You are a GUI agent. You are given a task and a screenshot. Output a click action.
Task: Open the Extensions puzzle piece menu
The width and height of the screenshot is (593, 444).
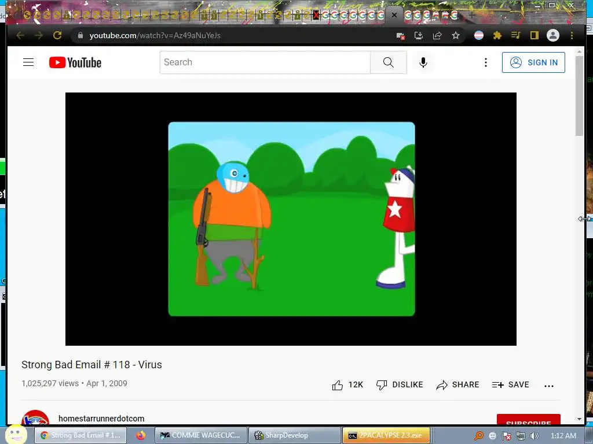pos(497,35)
